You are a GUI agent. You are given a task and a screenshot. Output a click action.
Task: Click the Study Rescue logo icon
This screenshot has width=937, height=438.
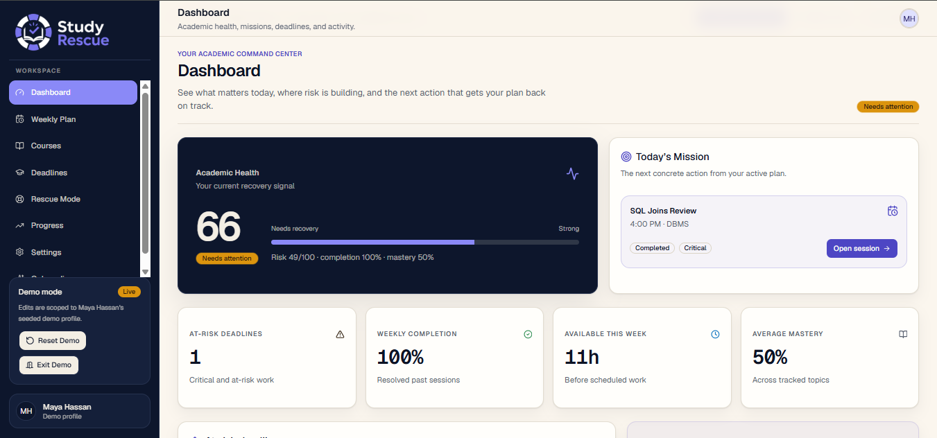[33, 32]
